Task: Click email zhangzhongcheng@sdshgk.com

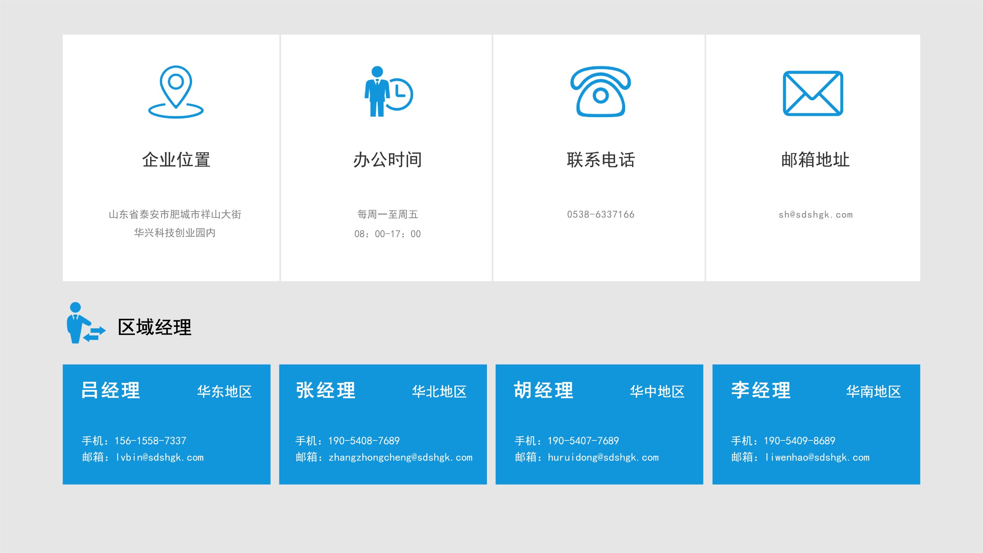Action: tap(401, 457)
